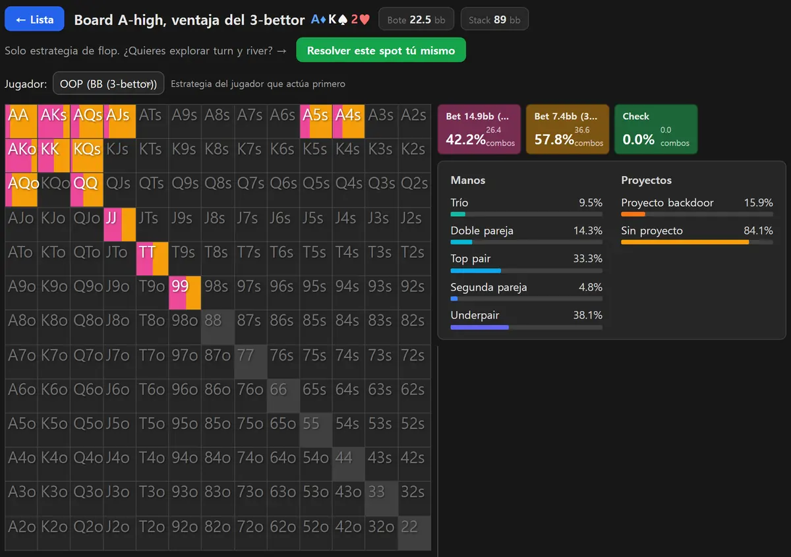
Task: Click the A2o hand cell
Action: coord(21,533)
